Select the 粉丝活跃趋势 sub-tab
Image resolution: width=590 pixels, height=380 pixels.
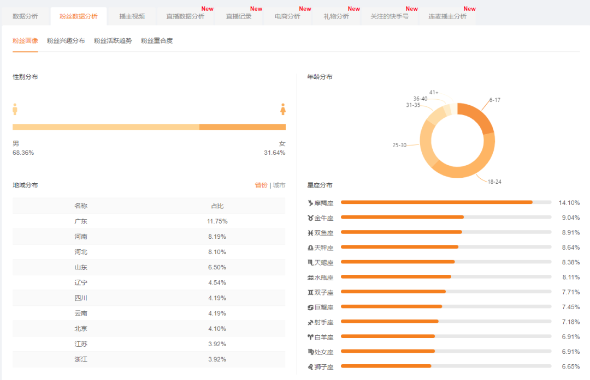(113, 41)
